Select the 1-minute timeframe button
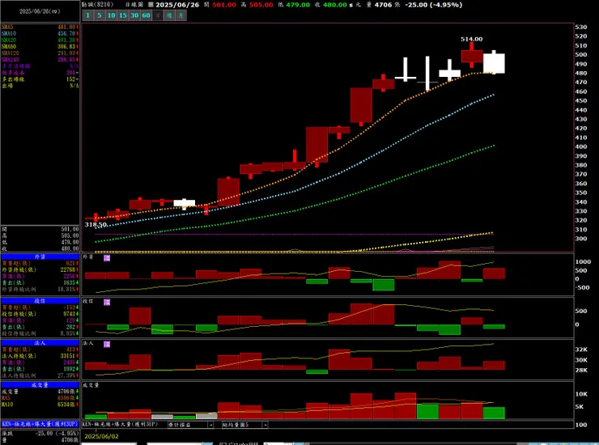The height and width of the screenshot is (445, 599). coord(88,15)
